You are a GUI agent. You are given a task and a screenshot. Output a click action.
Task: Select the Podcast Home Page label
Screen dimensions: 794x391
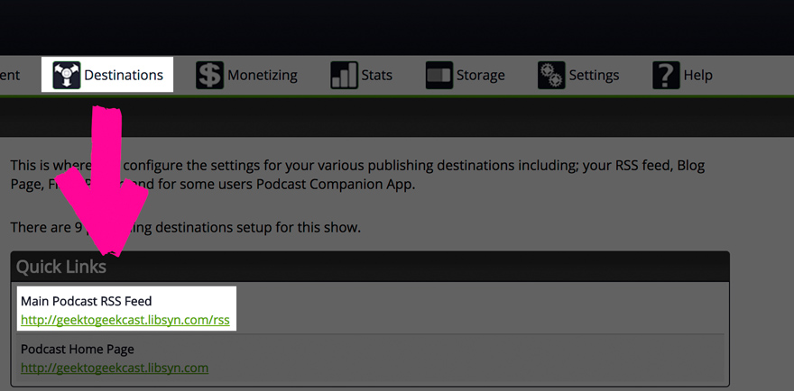click(x=78, y=349)
